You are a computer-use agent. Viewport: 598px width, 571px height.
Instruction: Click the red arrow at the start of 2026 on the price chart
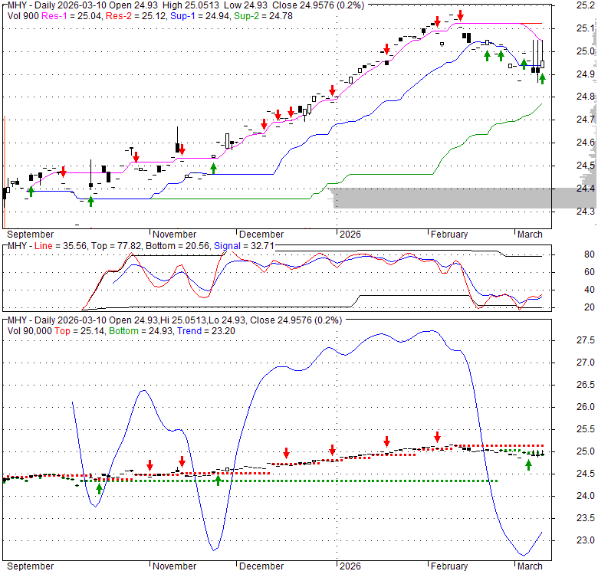click(x=332, y=90)
